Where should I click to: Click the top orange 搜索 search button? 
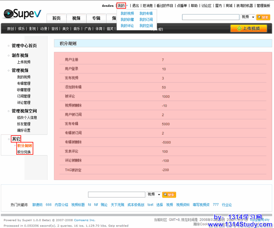coord(263,17)
